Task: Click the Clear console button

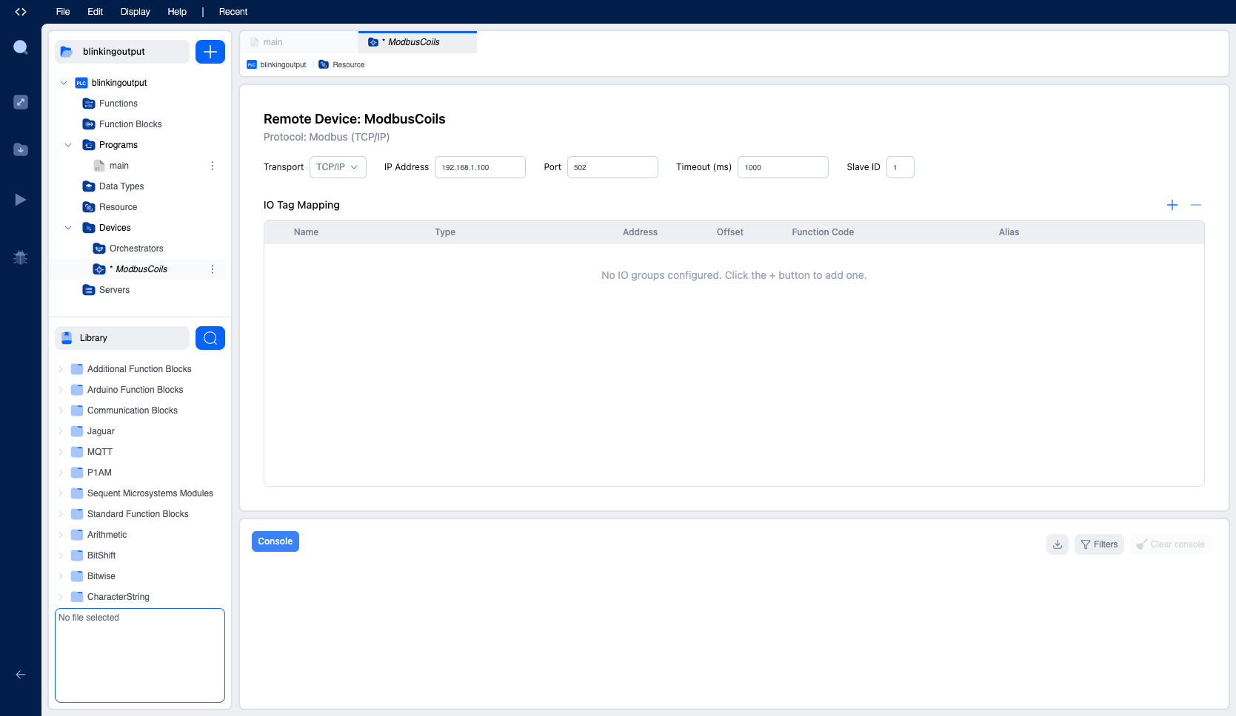Action: pos(1170,544)
